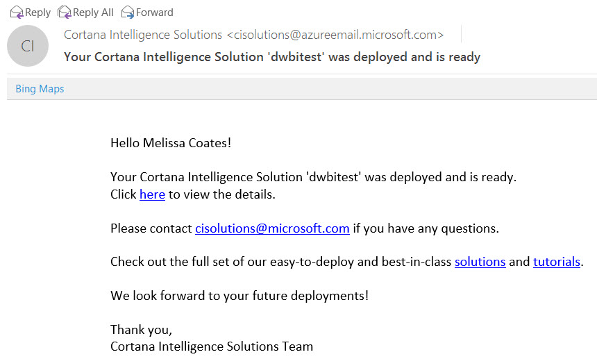Image resolution: width=597 pixels, height=359 pixels.
Task: Click the email subject line about dwbitest
Action: [272, 57]
